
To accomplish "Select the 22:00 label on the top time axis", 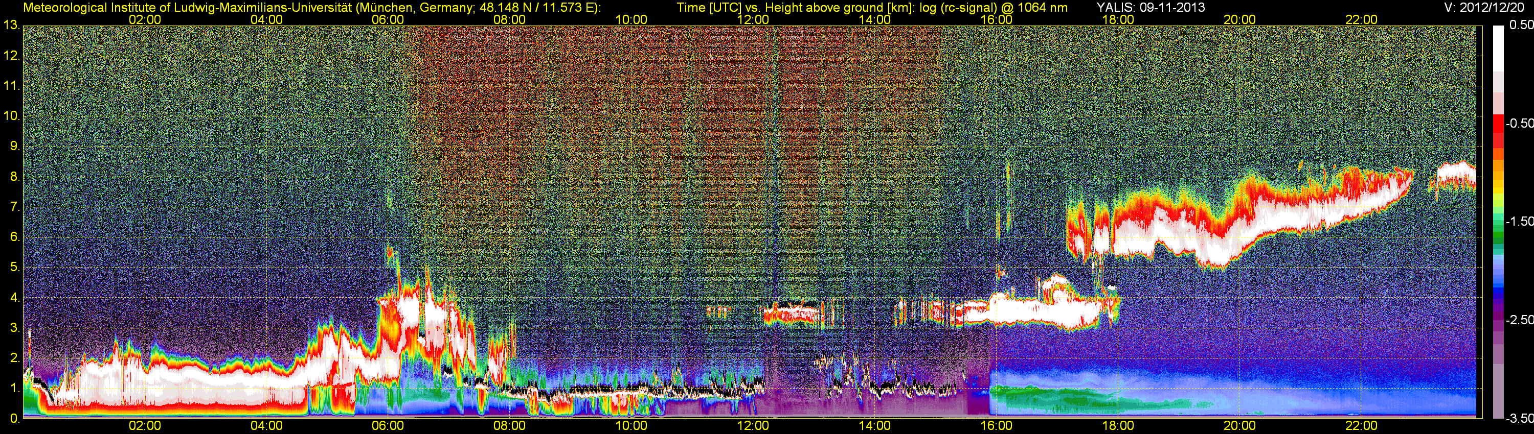I will (x=1361, y=19).
